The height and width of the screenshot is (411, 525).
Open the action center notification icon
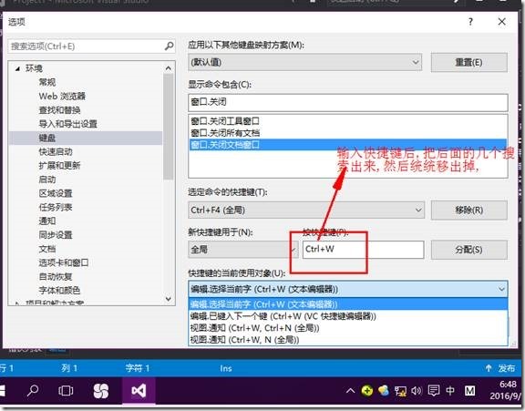434,391
